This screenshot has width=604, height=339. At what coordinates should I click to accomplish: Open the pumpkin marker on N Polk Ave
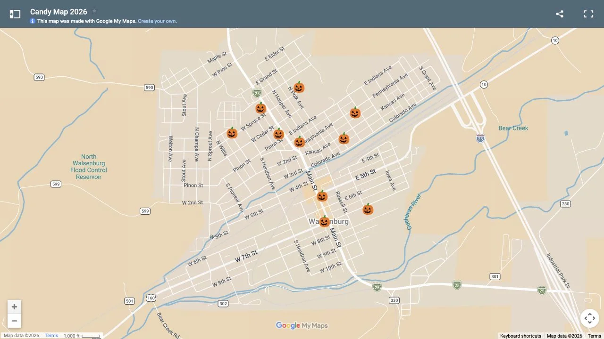pos(299,87)
